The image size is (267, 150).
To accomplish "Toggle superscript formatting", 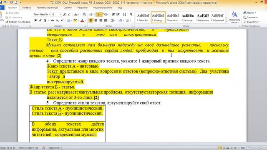I will [62, 20].
